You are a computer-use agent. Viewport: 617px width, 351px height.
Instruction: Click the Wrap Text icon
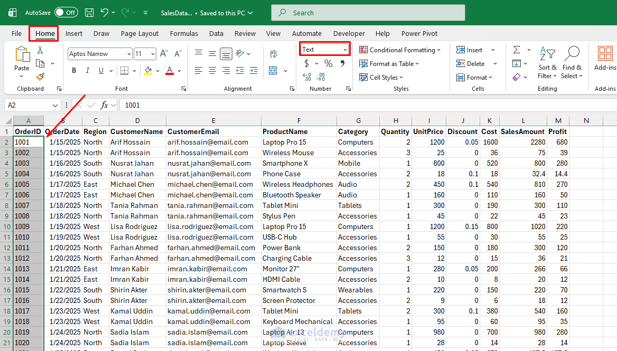274,53
